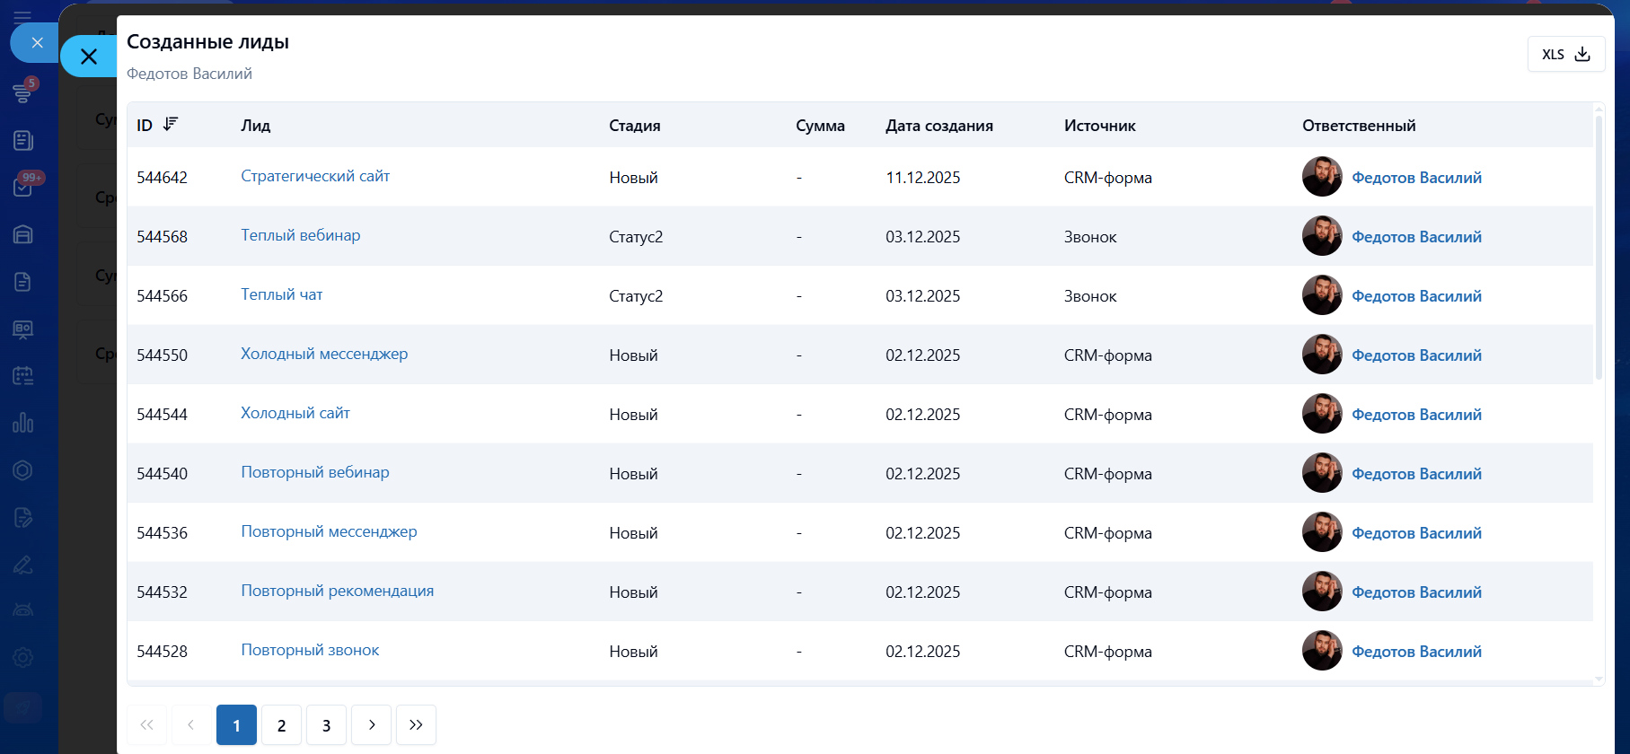Viewport: 1630px width, 754px height.
Task: Open the feed icon with 5 badge
Action: [23, 92]
